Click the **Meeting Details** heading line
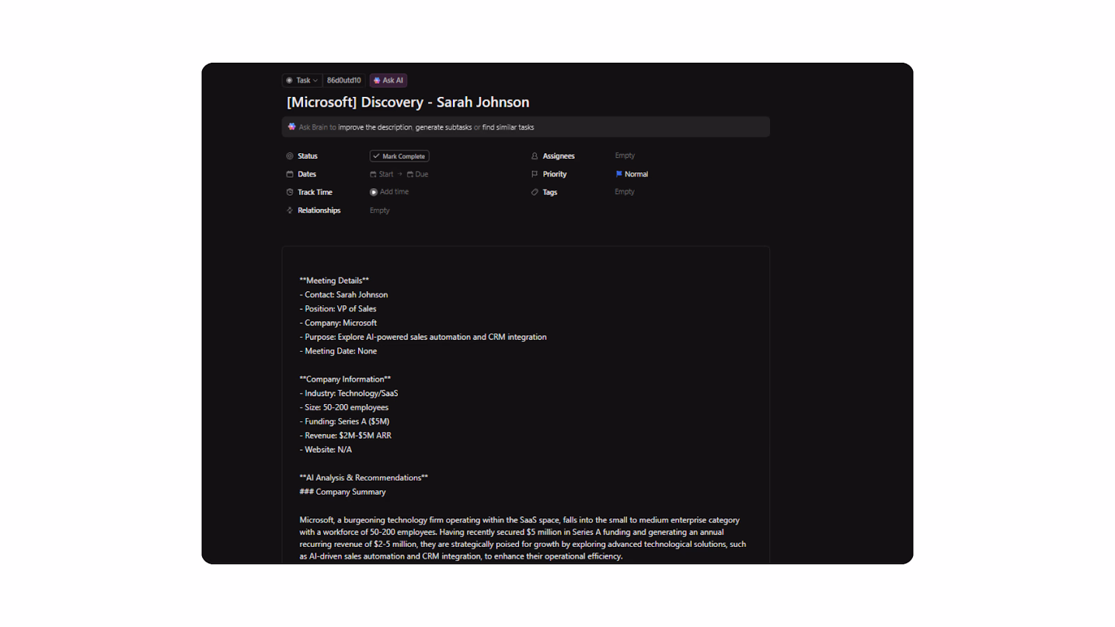1115x627 pixels. 334,281
